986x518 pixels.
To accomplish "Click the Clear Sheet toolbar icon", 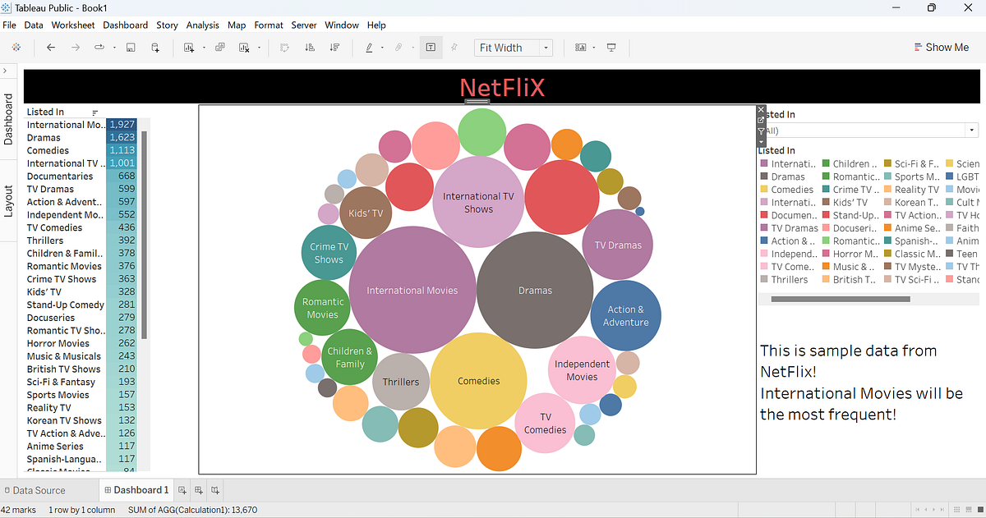I will pyautogui.click(x=244, y=48).
